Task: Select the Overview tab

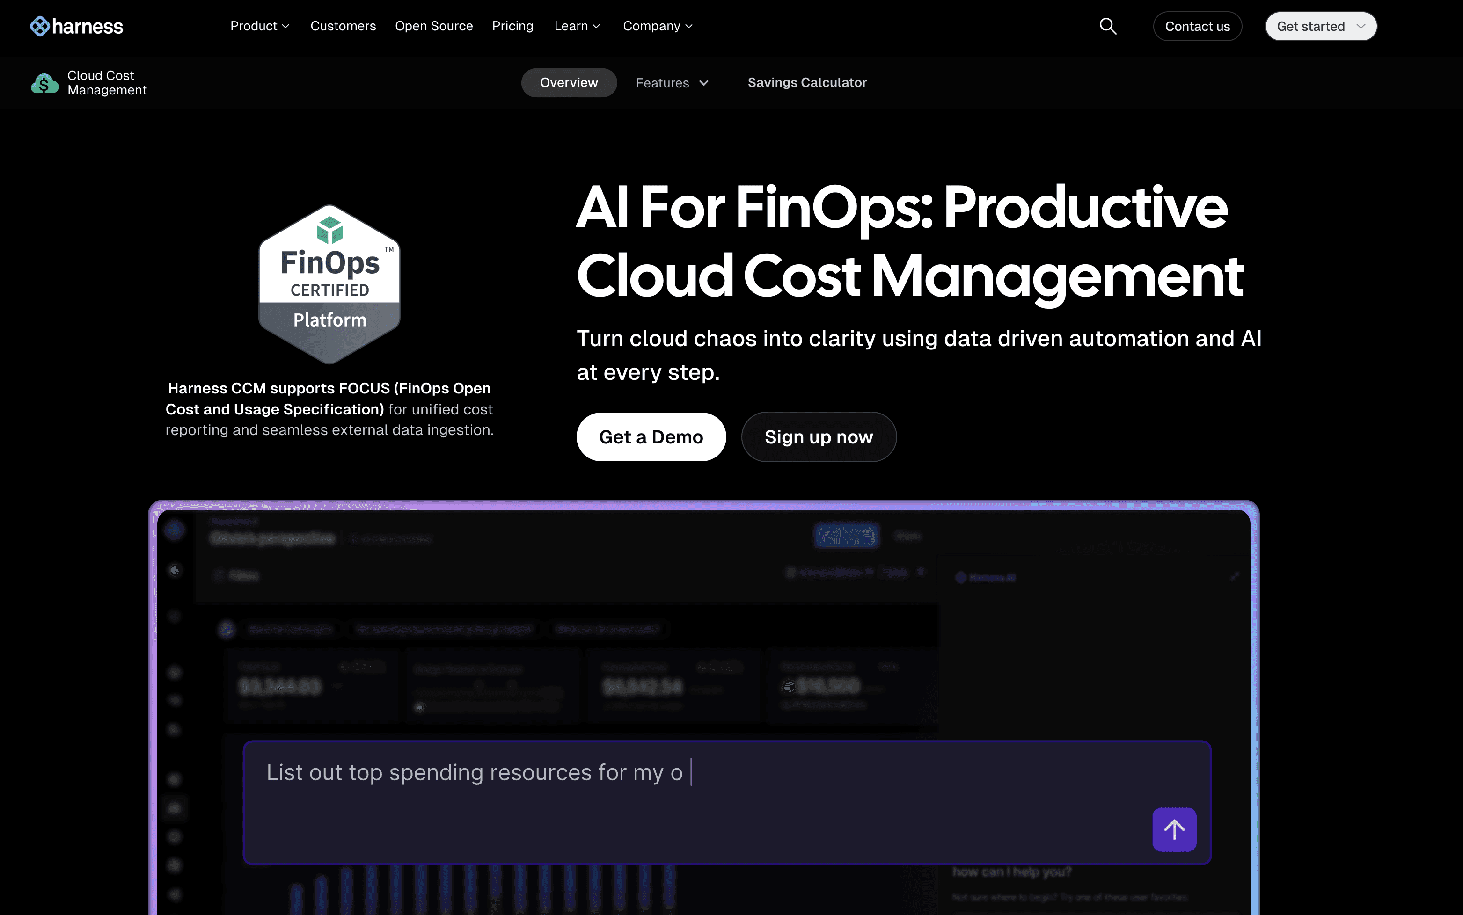Action: [x=569, y=82]
